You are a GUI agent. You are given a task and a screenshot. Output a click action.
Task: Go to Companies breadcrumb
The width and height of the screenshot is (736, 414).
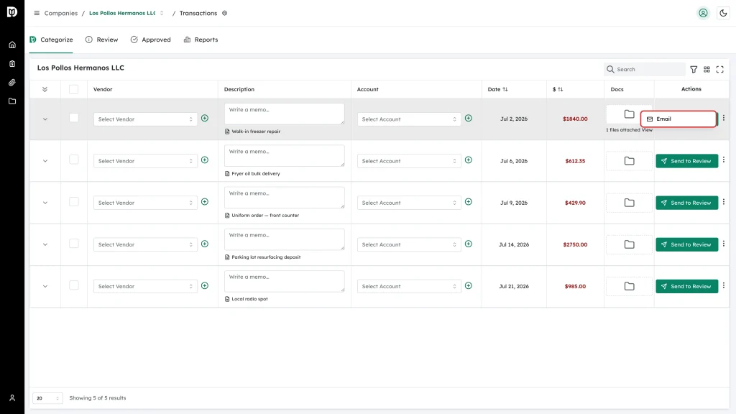coord(61,13)
